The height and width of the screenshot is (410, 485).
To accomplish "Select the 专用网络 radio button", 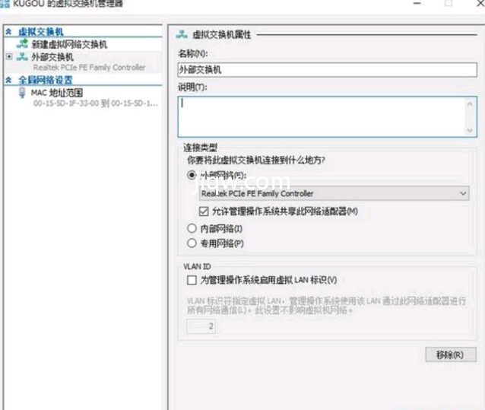I will coord(192,243).
